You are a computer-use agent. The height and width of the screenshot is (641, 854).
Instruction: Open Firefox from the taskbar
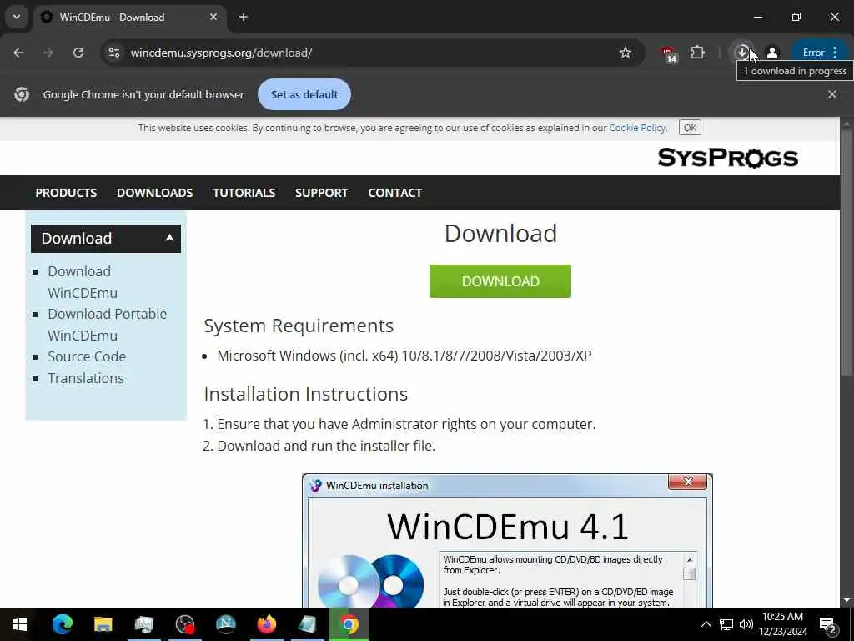coord(267,624)
